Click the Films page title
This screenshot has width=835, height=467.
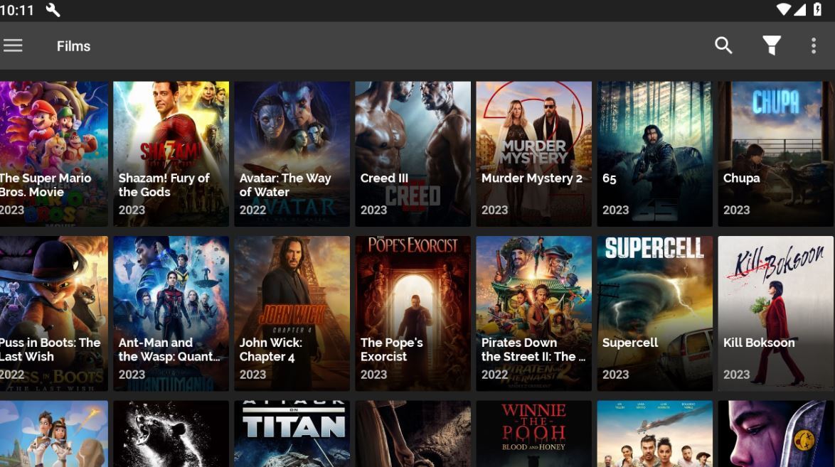(x=73, y=46)
